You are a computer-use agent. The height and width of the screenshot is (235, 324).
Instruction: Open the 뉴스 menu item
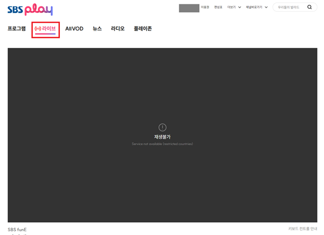(x=97, y=29)
